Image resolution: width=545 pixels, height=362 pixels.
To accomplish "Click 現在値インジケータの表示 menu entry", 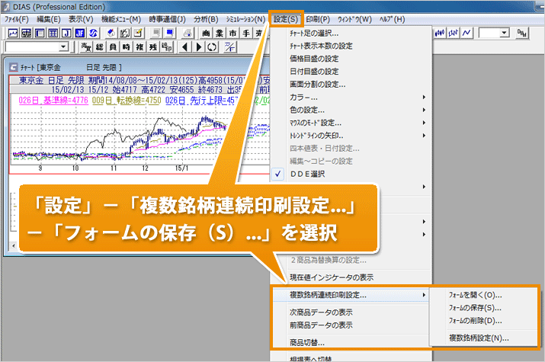I will pos(329,277).
